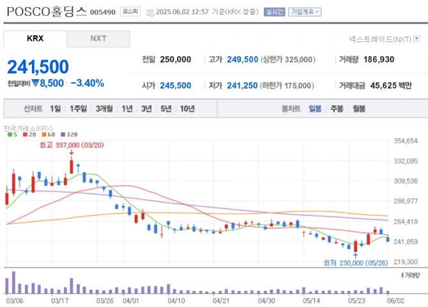Image resolution: width=428 pixels, height=307 pixels.
Task: Click the 하한가 175,000 text
Action: (x=287, y=86)
